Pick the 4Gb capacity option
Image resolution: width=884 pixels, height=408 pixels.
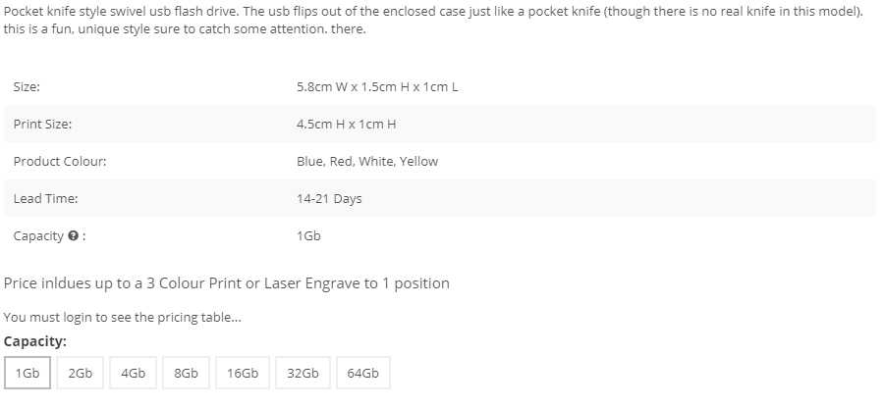[x=133, y=373]
